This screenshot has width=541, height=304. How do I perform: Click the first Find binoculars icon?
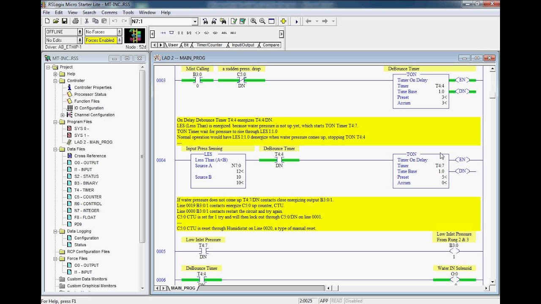(205, 21)
